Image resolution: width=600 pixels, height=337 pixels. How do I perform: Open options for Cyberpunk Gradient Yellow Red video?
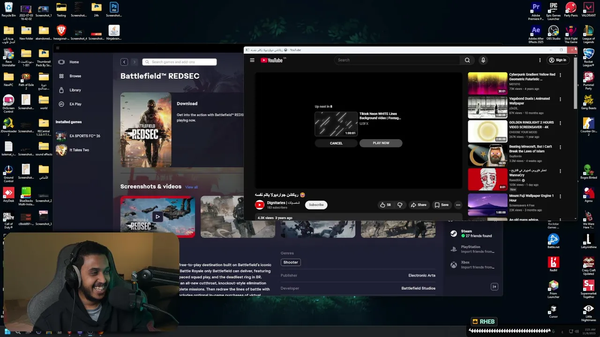click(x=560, y=75)
